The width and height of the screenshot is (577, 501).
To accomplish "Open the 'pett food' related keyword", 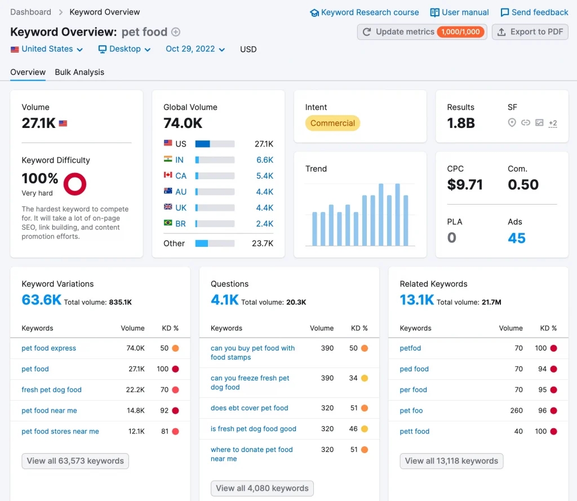I will coord(415,432).
